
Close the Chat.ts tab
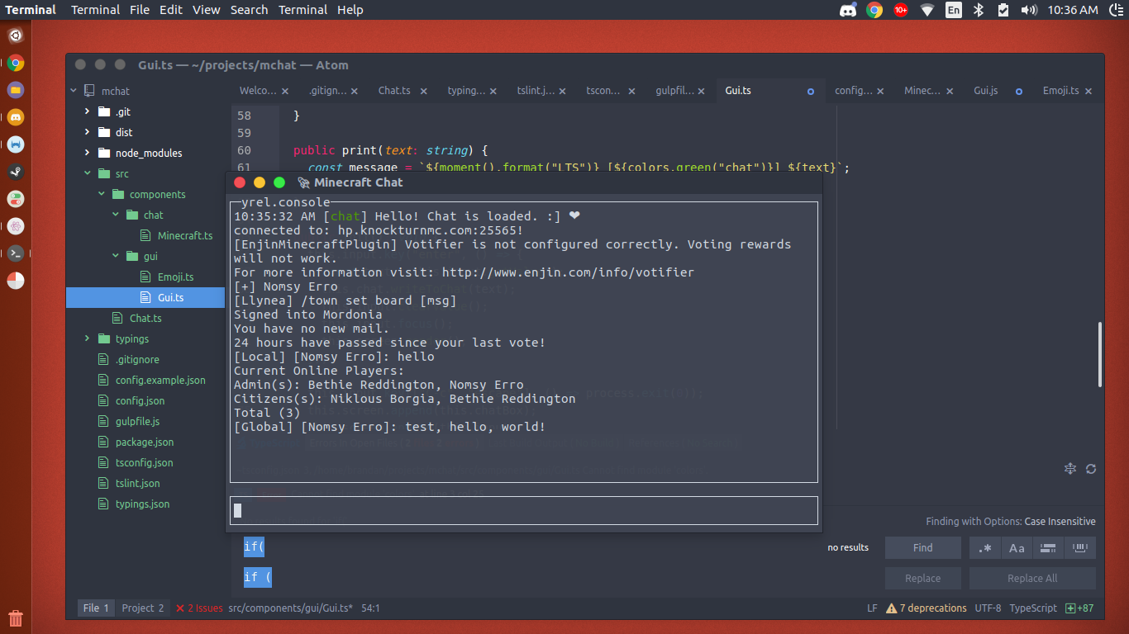[x=424, y=92]
